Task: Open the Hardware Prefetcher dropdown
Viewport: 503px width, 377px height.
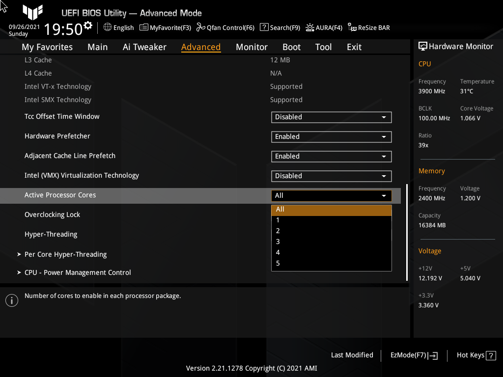Action: [x=331, y=136]
